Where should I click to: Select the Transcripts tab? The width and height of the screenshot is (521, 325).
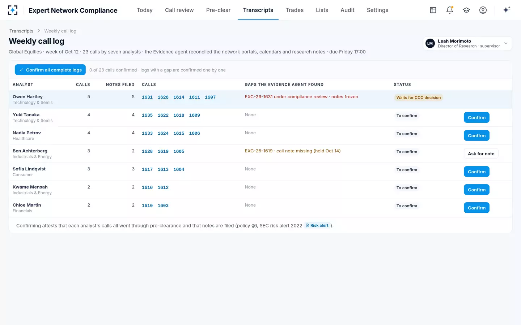(x=258, y=10)
